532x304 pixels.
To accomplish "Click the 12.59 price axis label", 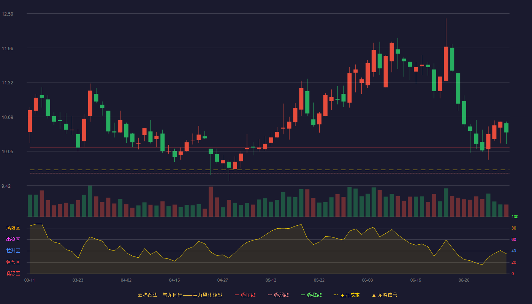I will click(x=8, y=14).
